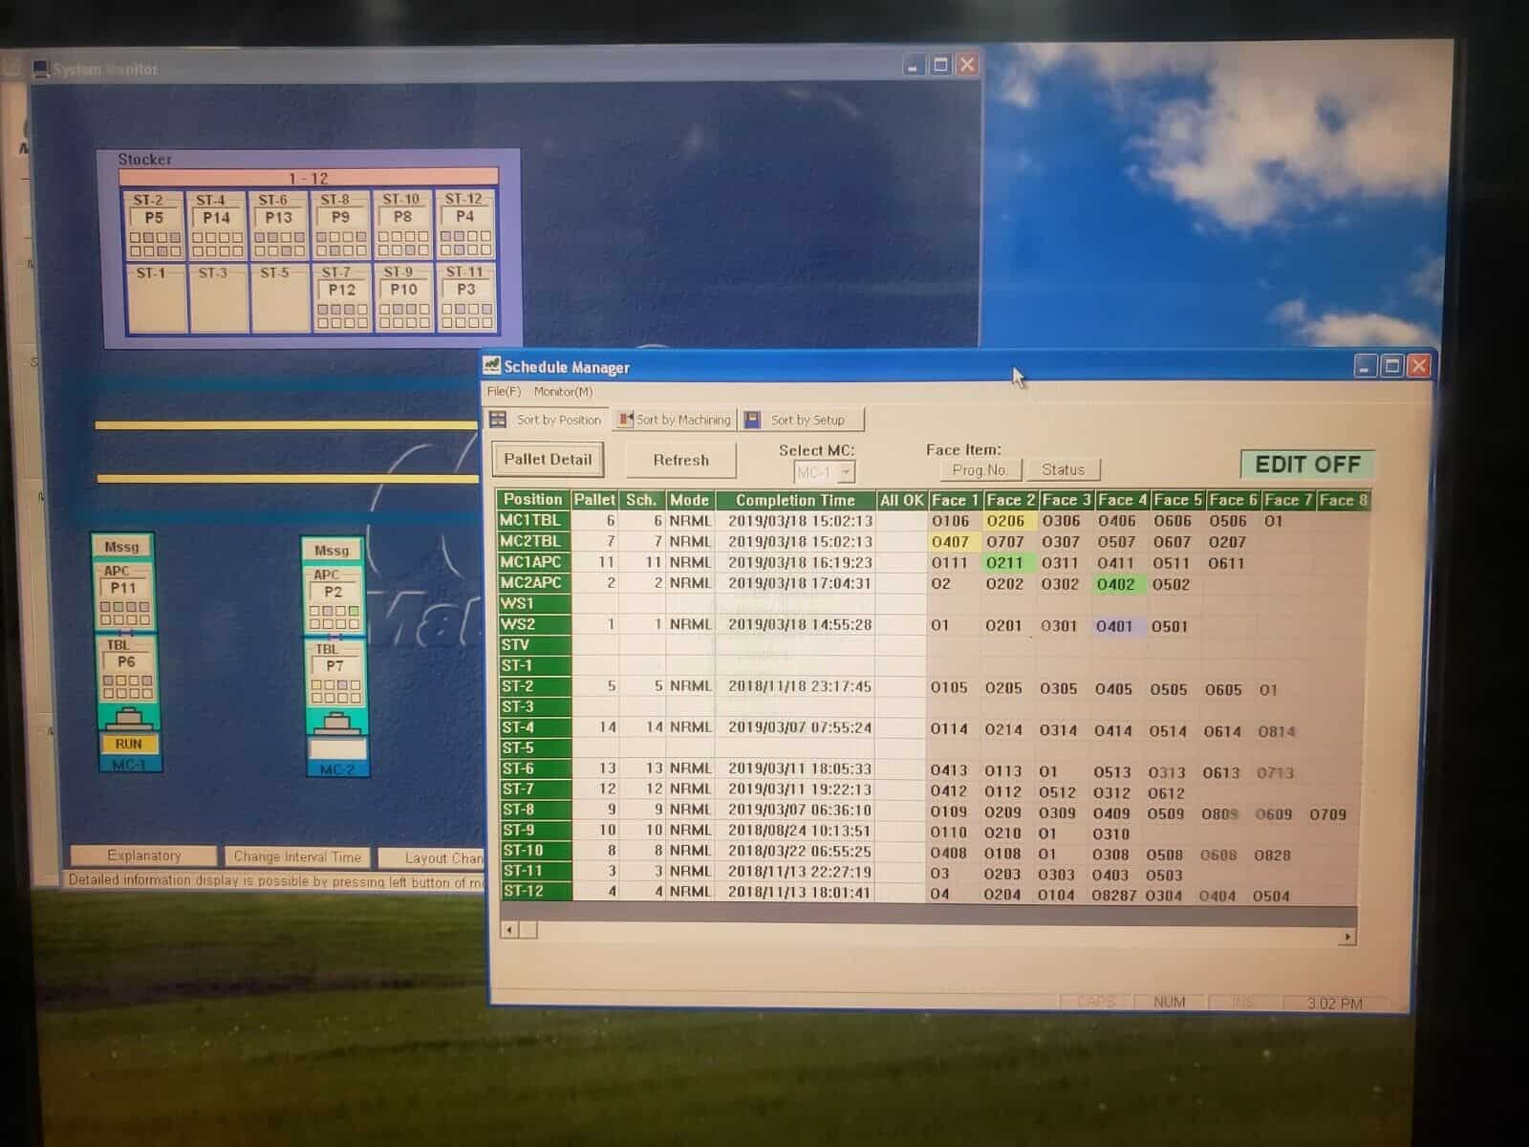1529x1147 pixels.
Task: Switch Face Item to Status
Action: click(1063, 469)
